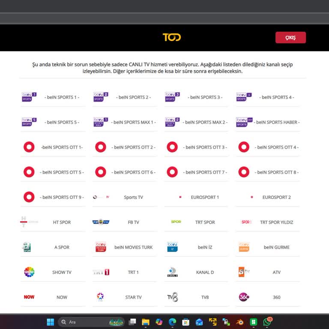Image resolution: width=329 pixels, height=329 pixels.
Task: Select the "KANAL D" channel text
Action: pos(205,272)
